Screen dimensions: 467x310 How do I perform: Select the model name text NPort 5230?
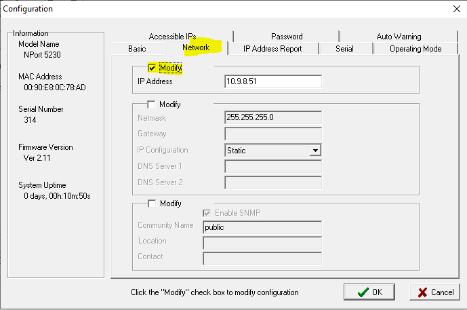click(x=42, y=55)
